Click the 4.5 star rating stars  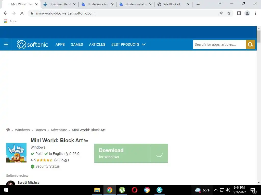(45, 160)
